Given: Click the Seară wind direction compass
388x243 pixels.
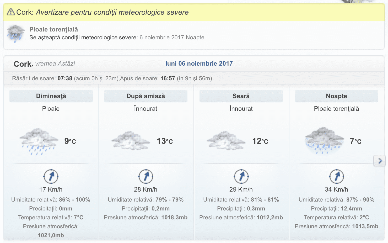Looking at the screenshot, I should pyautogui.click(x=241, y=176).
